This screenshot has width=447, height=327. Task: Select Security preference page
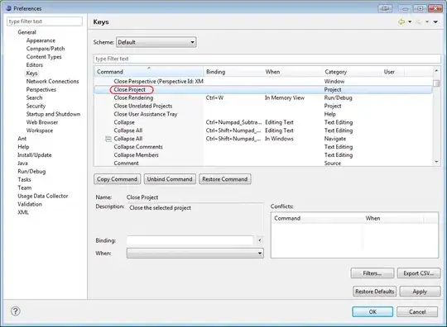click(x=36, y=106)
